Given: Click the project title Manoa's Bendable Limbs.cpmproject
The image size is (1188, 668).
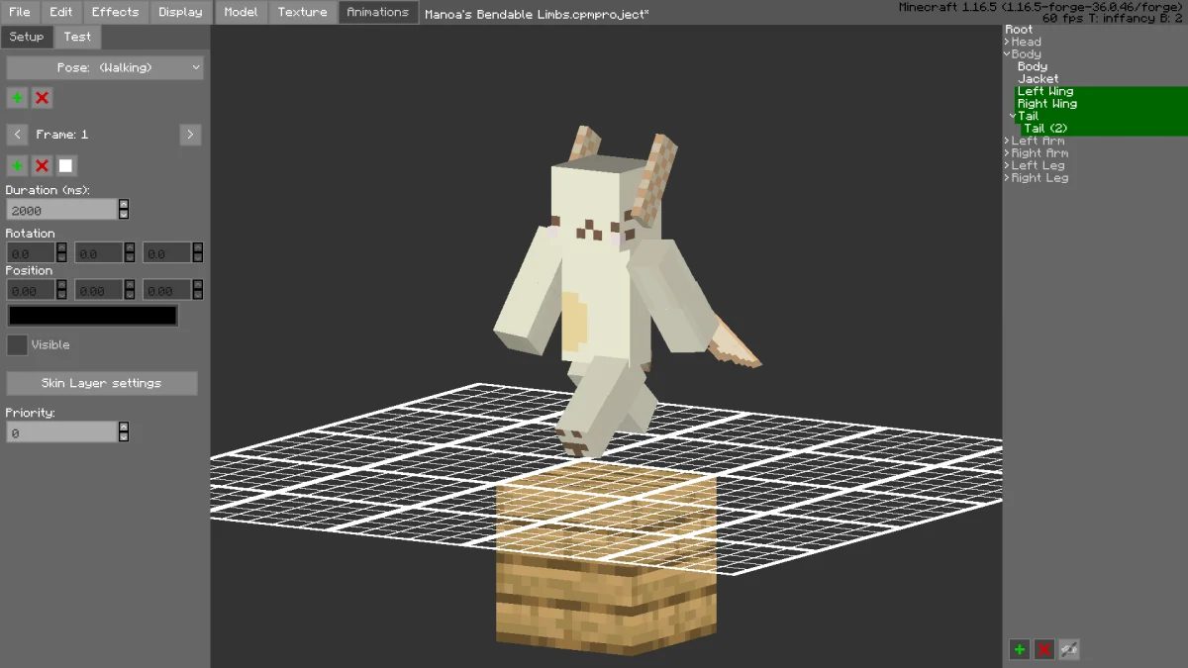Looking at the screenshot, I should click(x=537, y=13).
